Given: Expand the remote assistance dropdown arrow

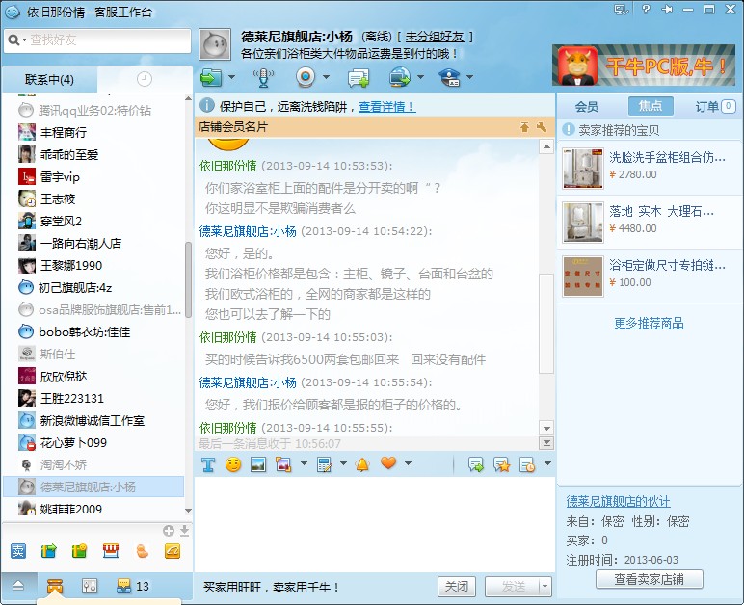Looking at the screenshot, I should [x=421, y=77].
